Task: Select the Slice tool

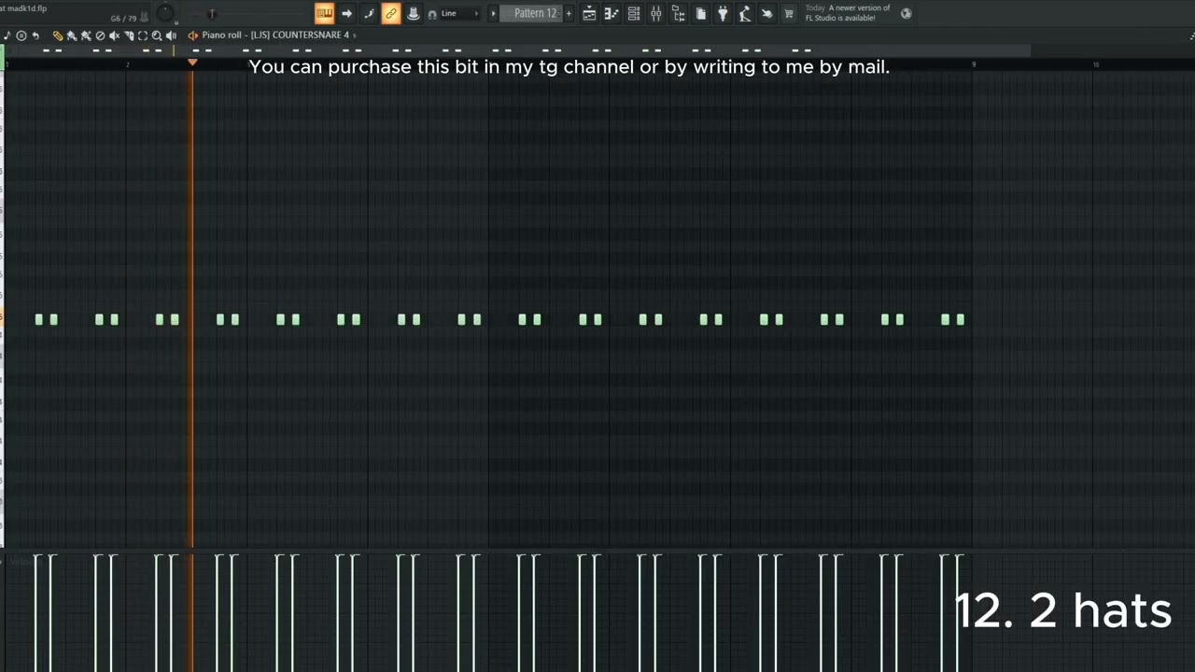Action: [x=129, y=35]
